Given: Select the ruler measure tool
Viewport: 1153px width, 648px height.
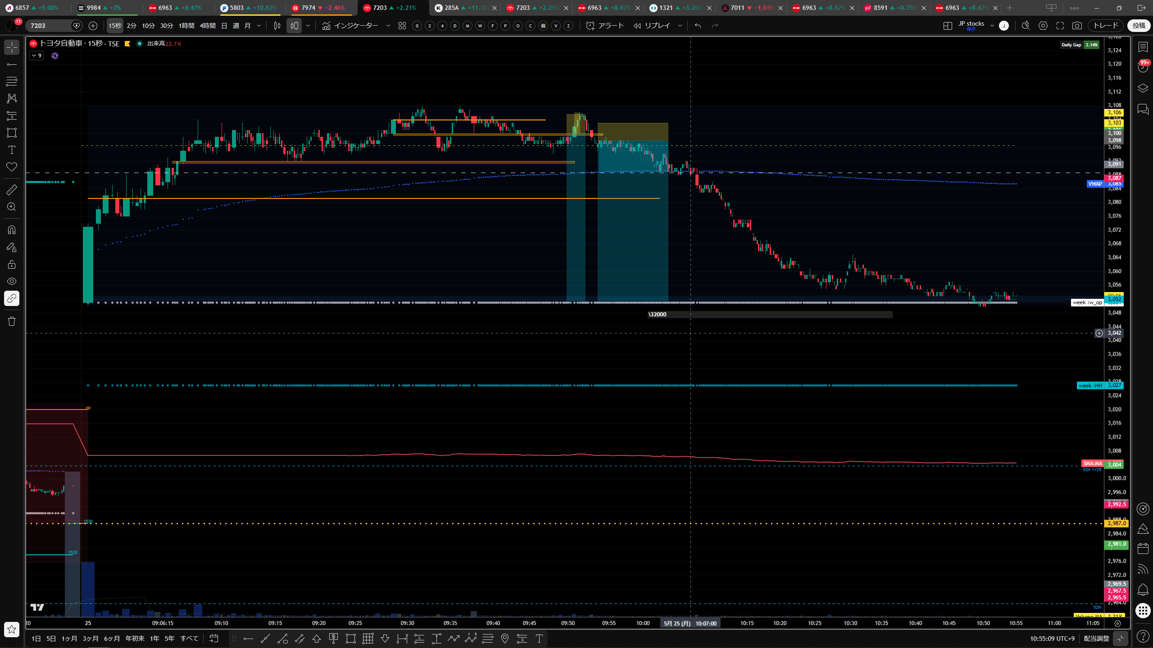Looking at the screenshot, I should [12, 190].
